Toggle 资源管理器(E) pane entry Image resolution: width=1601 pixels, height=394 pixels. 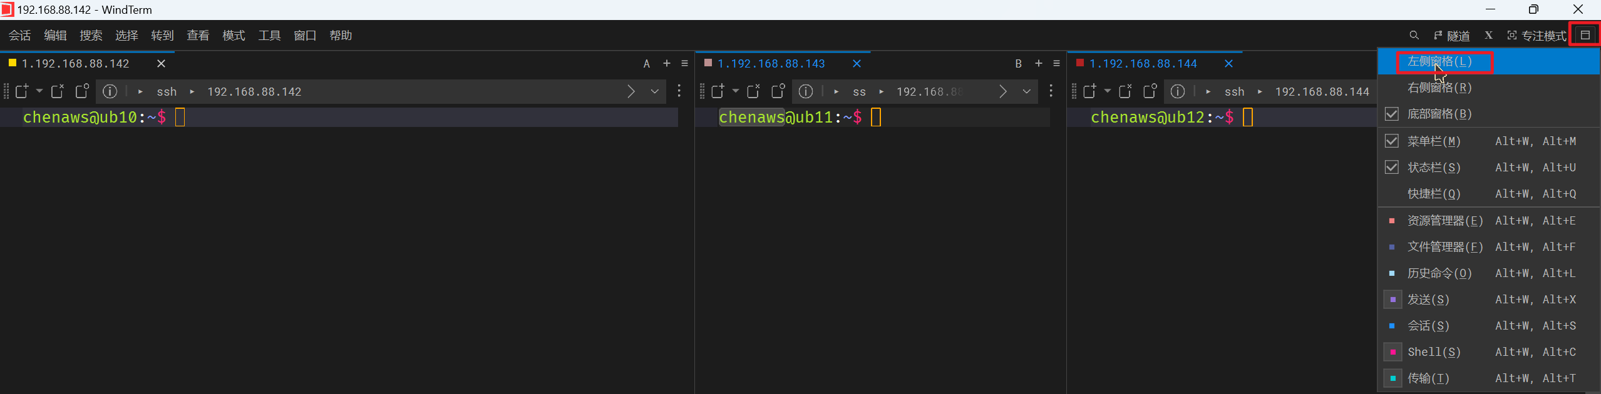[1489, 221]
